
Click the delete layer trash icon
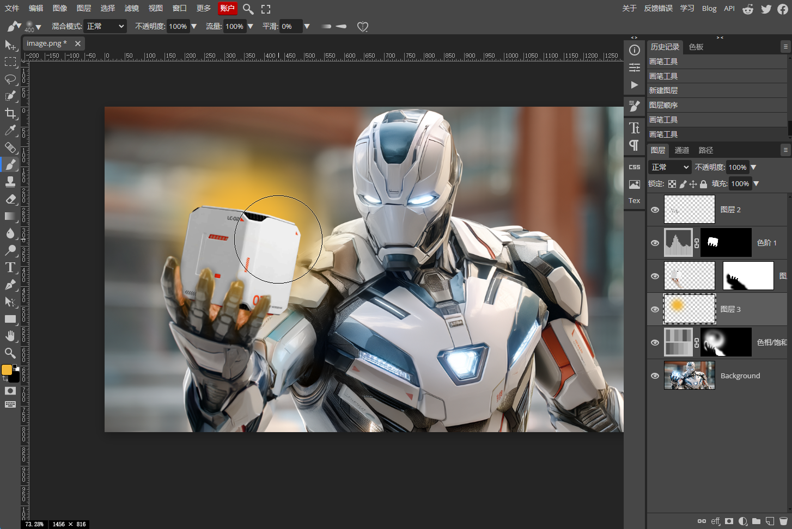[x=783, y=521]
